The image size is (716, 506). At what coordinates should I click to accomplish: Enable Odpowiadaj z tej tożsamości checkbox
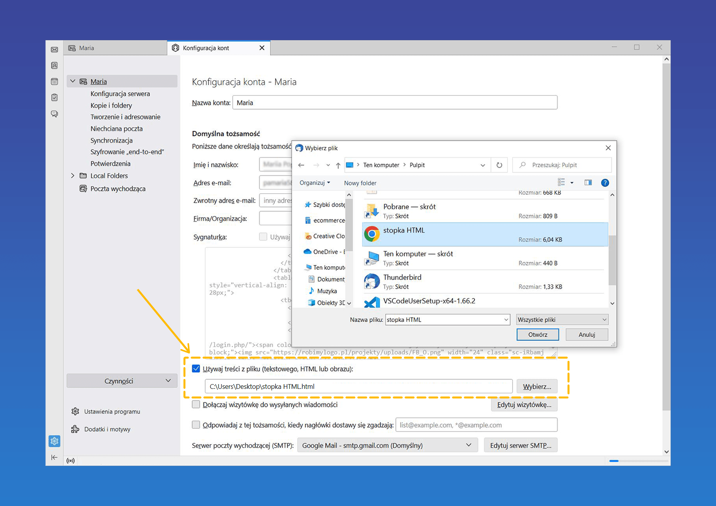click(x=196, y=425)
